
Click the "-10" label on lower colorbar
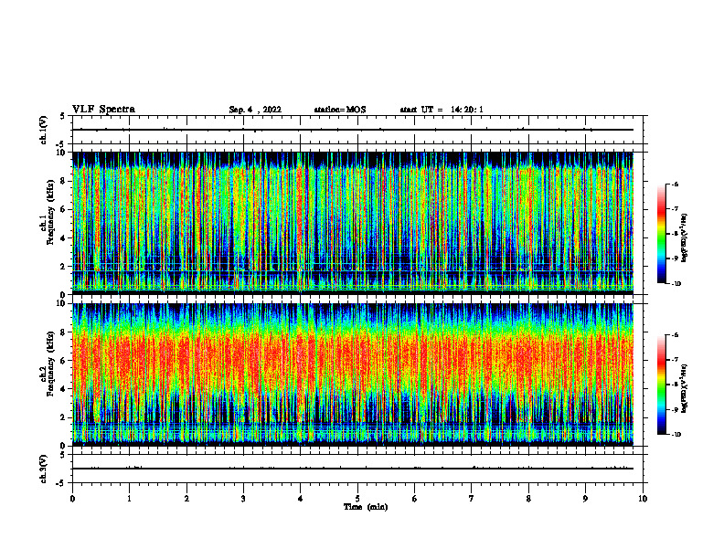[x=676, y=435]
